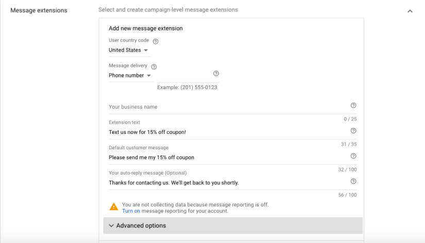Show help for Default customer message
The height and width of the screenshot is (243, 425).
pyautogui.click(x=353, y=156)
